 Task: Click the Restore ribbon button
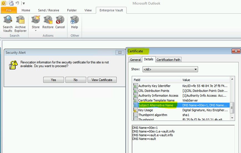(x=48, y=22)
